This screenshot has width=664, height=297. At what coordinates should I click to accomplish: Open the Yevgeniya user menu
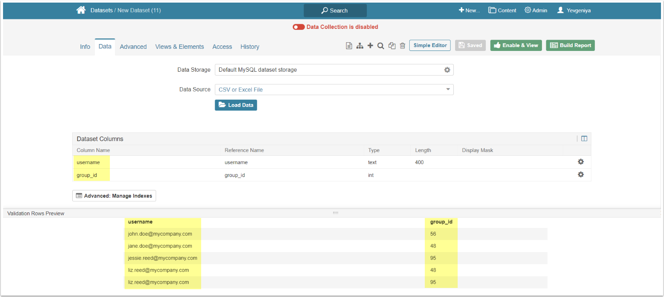(x=574, y=10)
